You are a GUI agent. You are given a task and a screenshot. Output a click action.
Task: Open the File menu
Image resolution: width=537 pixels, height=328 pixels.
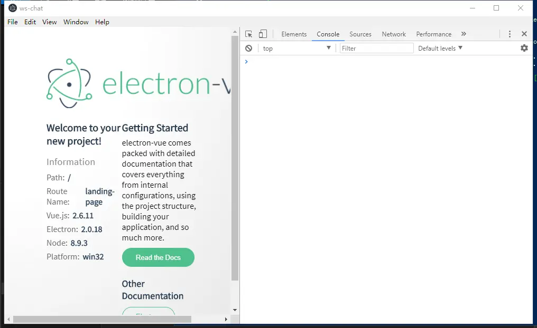pyautogui.click(x=13, y=22)
